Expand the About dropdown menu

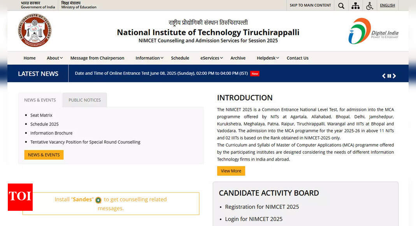tap(54, 58)
